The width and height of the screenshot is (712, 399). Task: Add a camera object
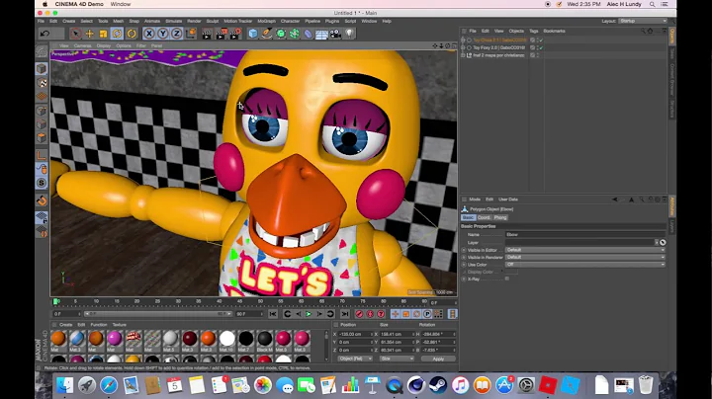(335, 34)
